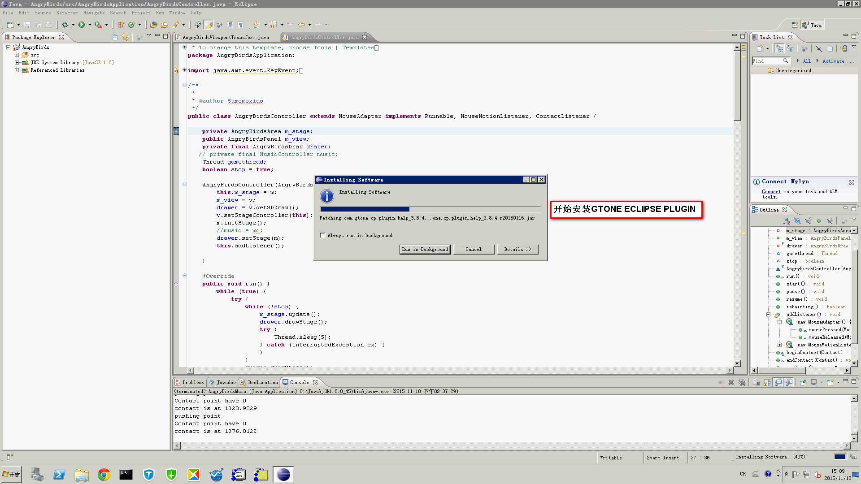The image size is (861, 484).
Task: Click Details >> button in dialog
Action: pos(517,249)
